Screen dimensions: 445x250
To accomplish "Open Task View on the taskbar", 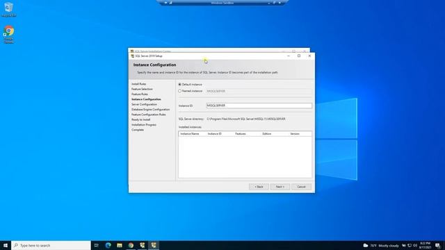I will click(97, 245).
